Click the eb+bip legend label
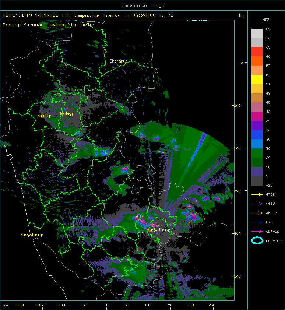 pos(272,232)
